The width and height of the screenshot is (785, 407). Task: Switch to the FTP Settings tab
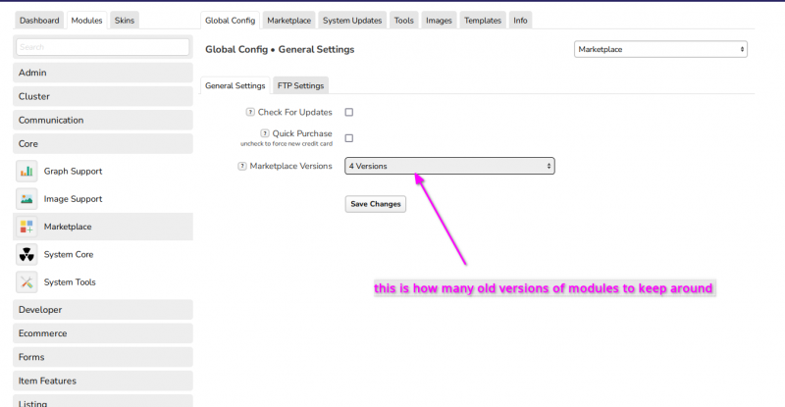(x=300, y=85)
